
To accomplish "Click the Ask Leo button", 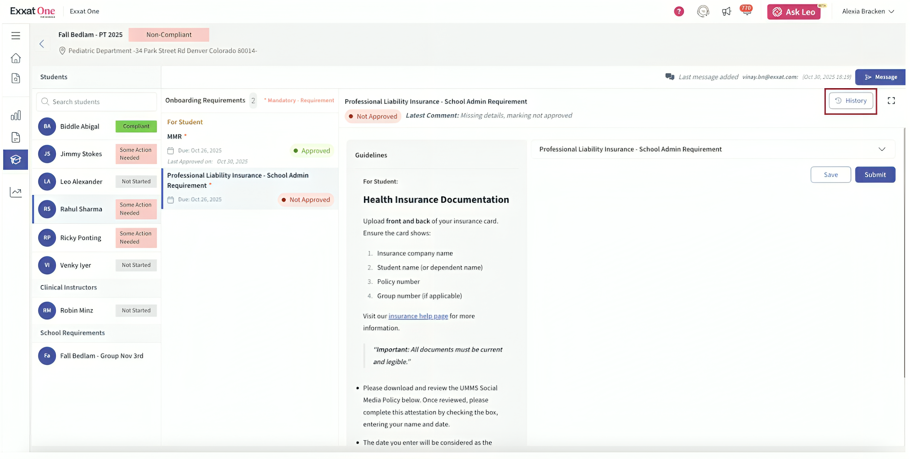I will (794, 12).
